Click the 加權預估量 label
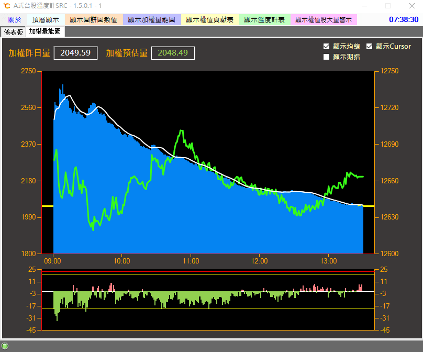423x352 pixels. [127, 53]
